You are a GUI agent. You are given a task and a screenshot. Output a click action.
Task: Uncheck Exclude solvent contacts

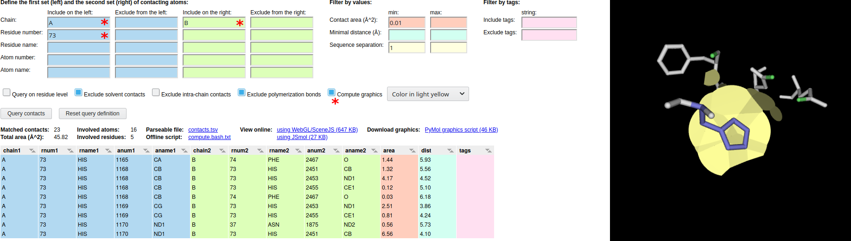tap(78, 92)
